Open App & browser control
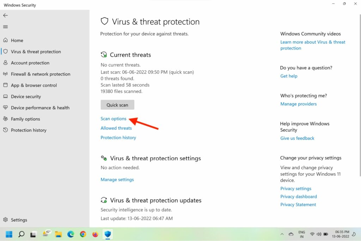 click(x=34, y=85)
